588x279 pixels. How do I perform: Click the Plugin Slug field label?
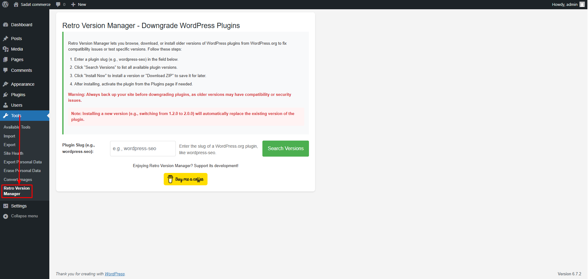click(x=79, y=148)
